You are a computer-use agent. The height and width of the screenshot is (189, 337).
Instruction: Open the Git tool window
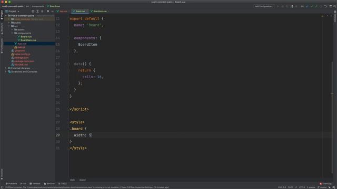23,184
